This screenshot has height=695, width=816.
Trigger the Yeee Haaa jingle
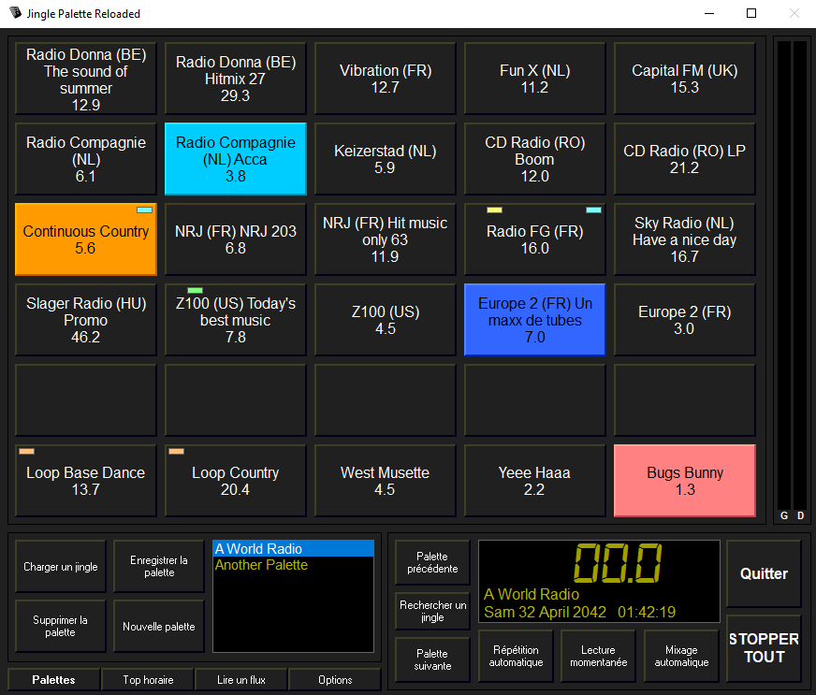click(535, 481)
